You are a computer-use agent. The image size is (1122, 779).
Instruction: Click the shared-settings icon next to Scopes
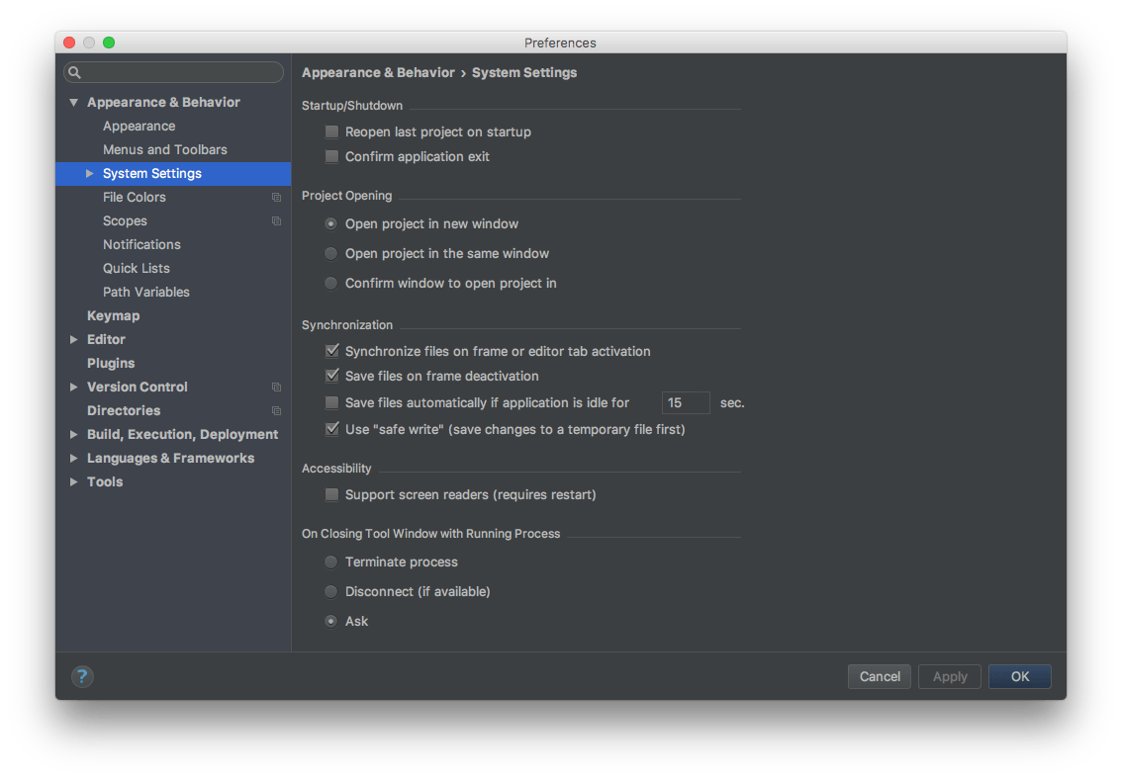point(276,220)
